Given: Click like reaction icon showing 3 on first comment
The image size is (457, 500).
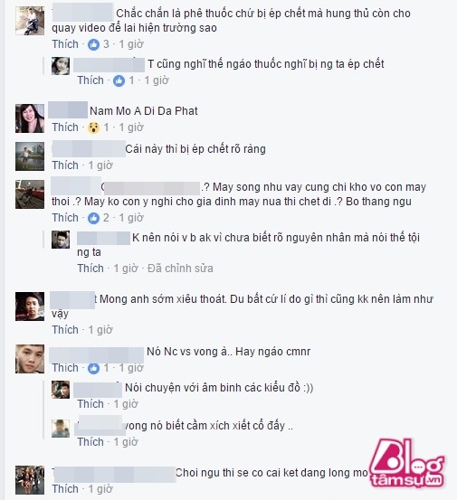Looking at the screenshot, I should pyautogui.click(x=93, y=44).
